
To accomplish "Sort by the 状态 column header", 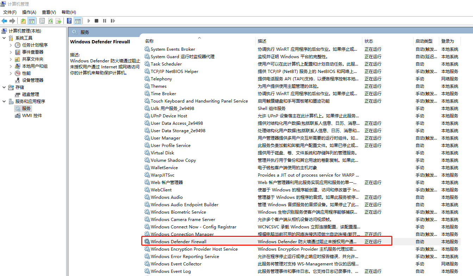I will point(388,41).
